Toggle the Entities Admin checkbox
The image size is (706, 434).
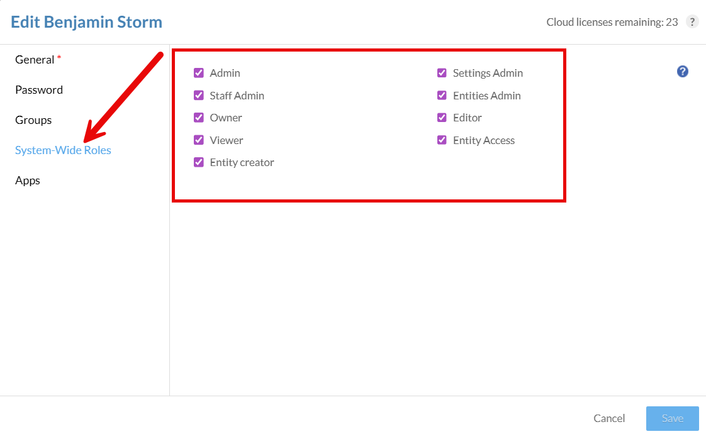[x=442, y=96]
